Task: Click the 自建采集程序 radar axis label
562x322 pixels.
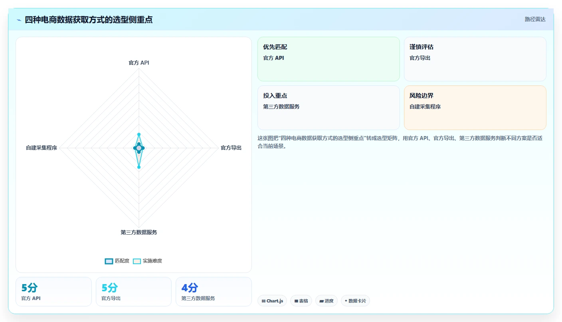Action: [x=42, y=148]
